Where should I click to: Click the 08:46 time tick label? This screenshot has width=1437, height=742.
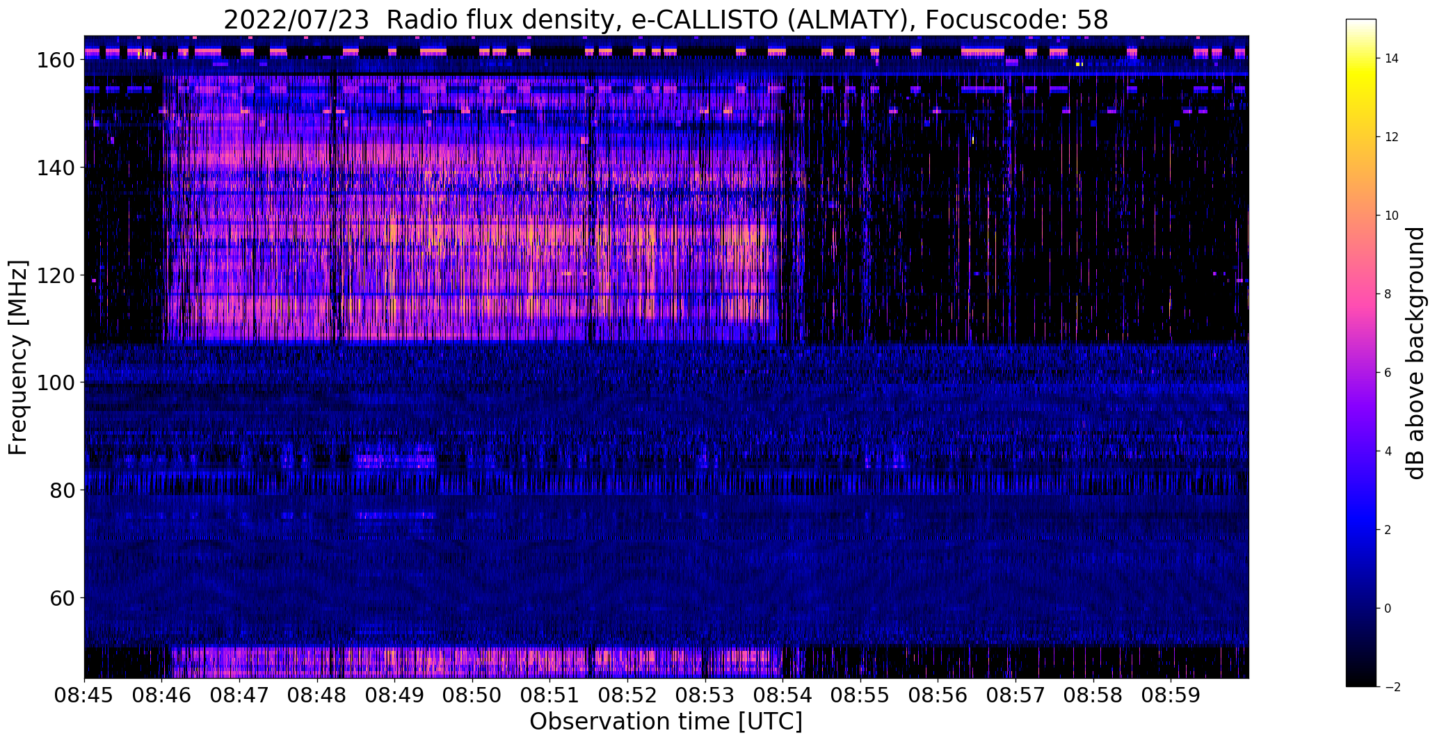(162, 695)
